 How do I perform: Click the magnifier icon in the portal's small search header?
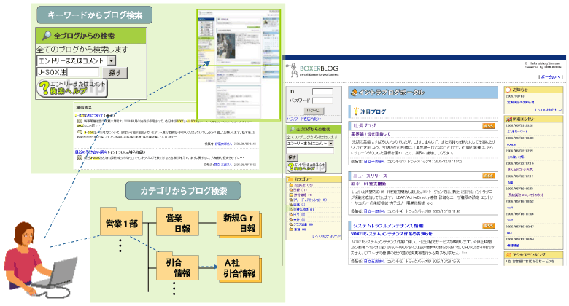[x=292, y=129]
